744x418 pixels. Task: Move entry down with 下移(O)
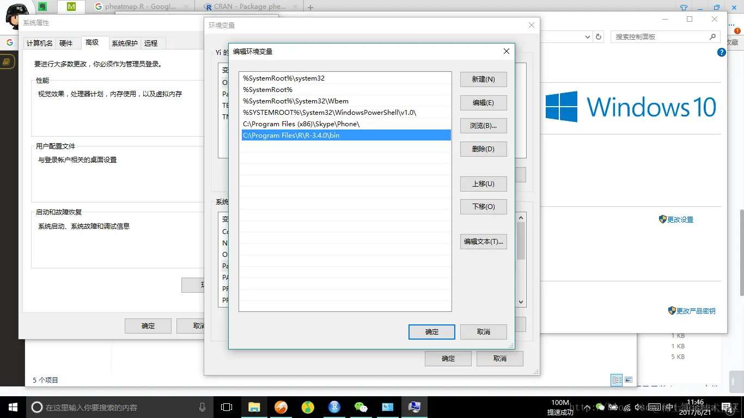pos(484,207)
